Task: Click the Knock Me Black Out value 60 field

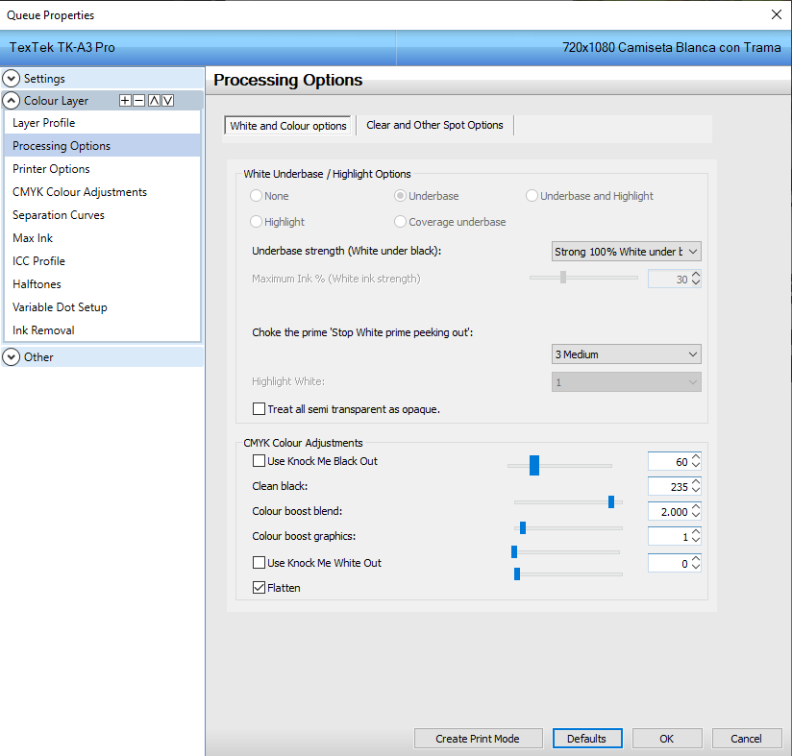Action: point(669,461)
